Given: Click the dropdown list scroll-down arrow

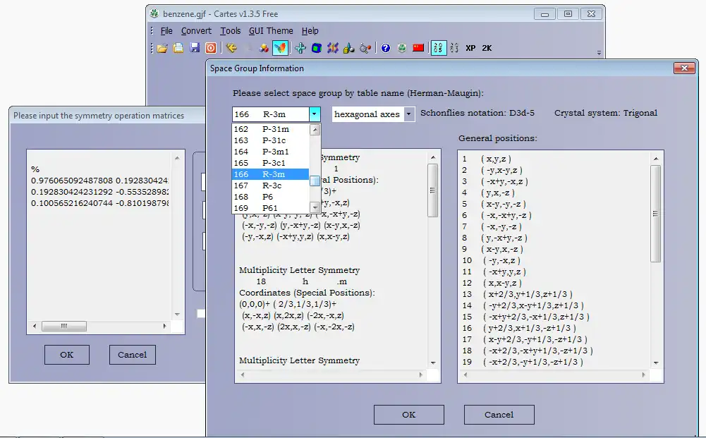Looking at the screenshot, I should coord(315,207).
